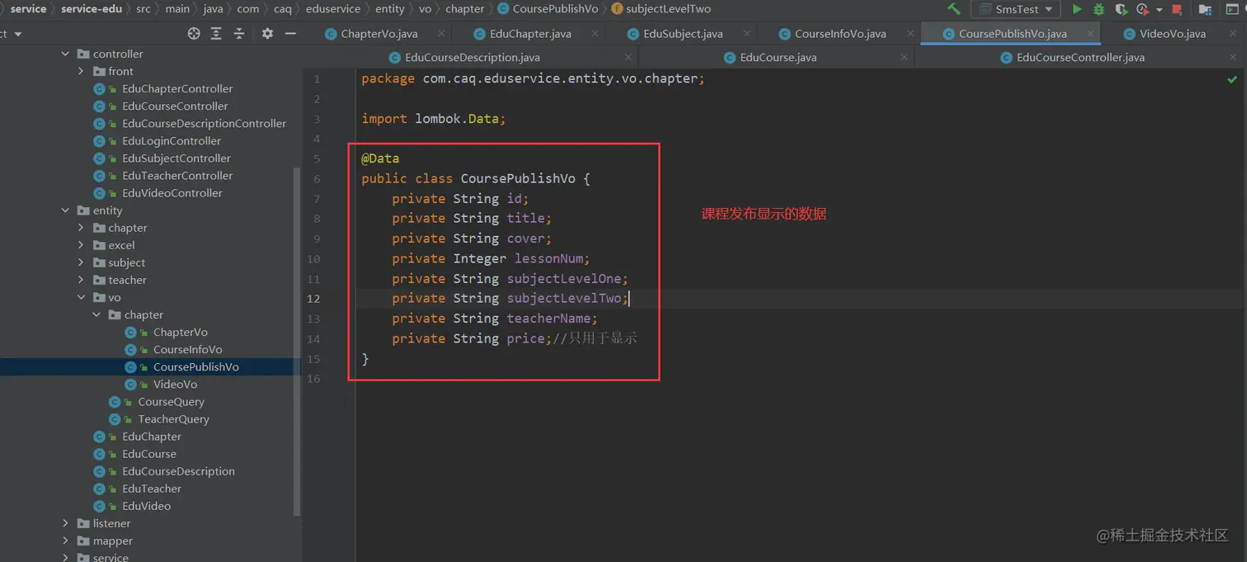The image size is (1247, 562).
Task: Click the @Data annotation in code
Action: point(380,158)
